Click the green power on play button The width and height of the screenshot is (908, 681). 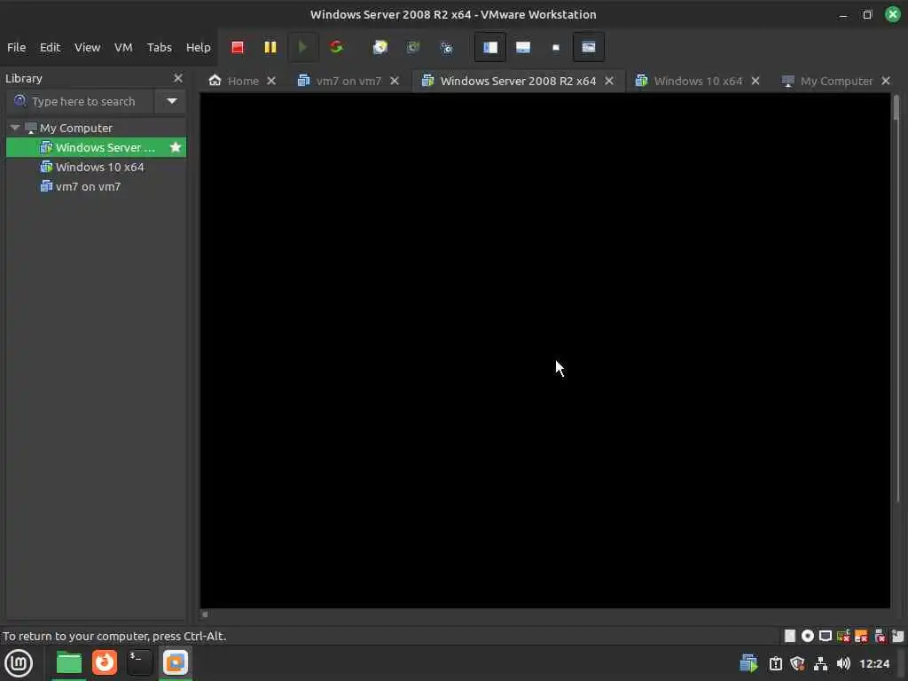[302, 48]
